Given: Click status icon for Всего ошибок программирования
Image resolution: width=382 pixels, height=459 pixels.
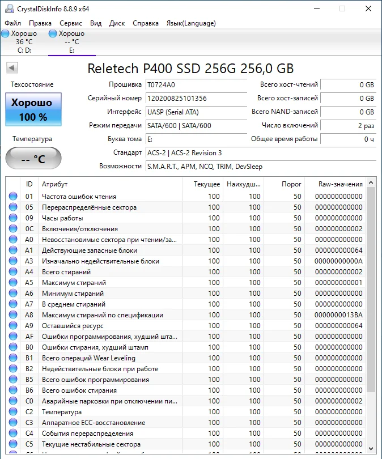Looking at the screenshot, I should (13, 379).
